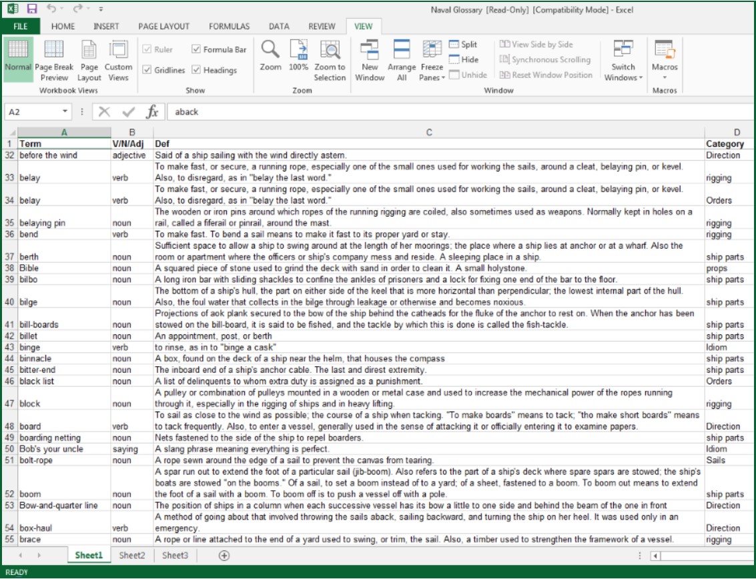This screenshot has height=579, width=756.
Task: Switch to Sheet2 worksheet tab
Action: 131,556
